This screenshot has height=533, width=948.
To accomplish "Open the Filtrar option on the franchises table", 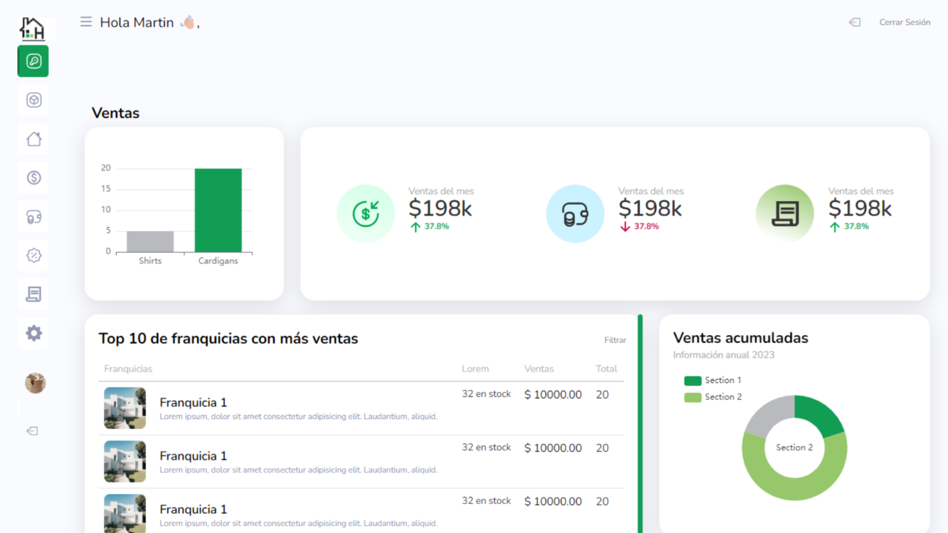I will [615, 340].
